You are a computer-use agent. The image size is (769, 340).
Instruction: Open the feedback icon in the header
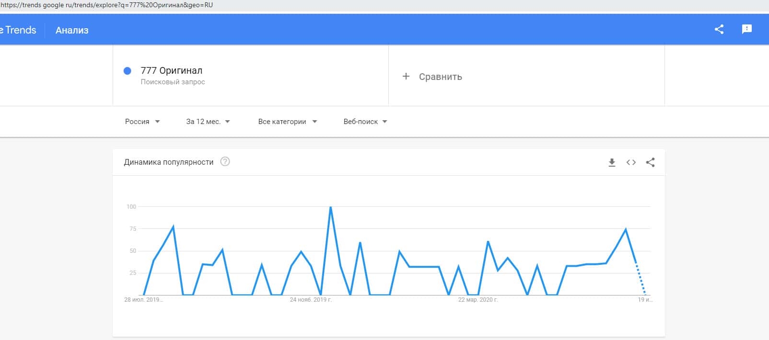click(746, 29)
